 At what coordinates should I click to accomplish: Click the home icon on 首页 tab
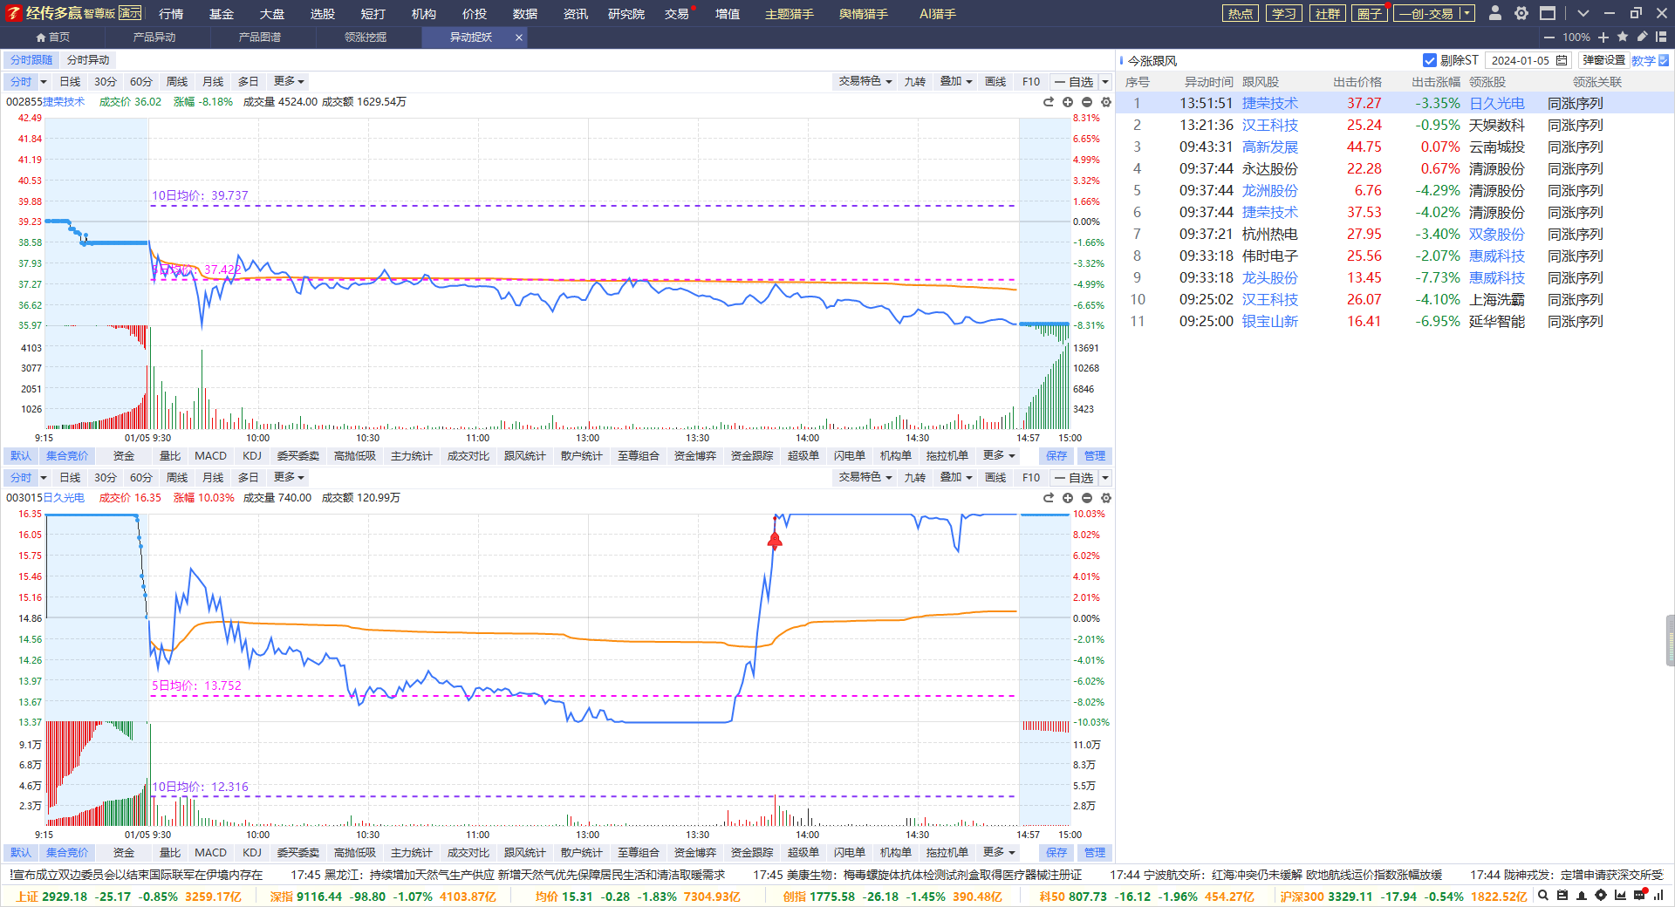(x=41, y=38)
